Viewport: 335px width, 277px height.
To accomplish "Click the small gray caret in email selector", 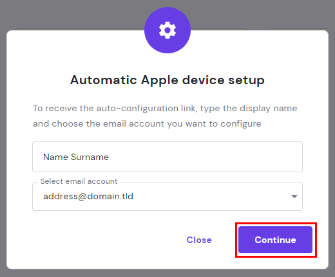I will click(294, 197).
